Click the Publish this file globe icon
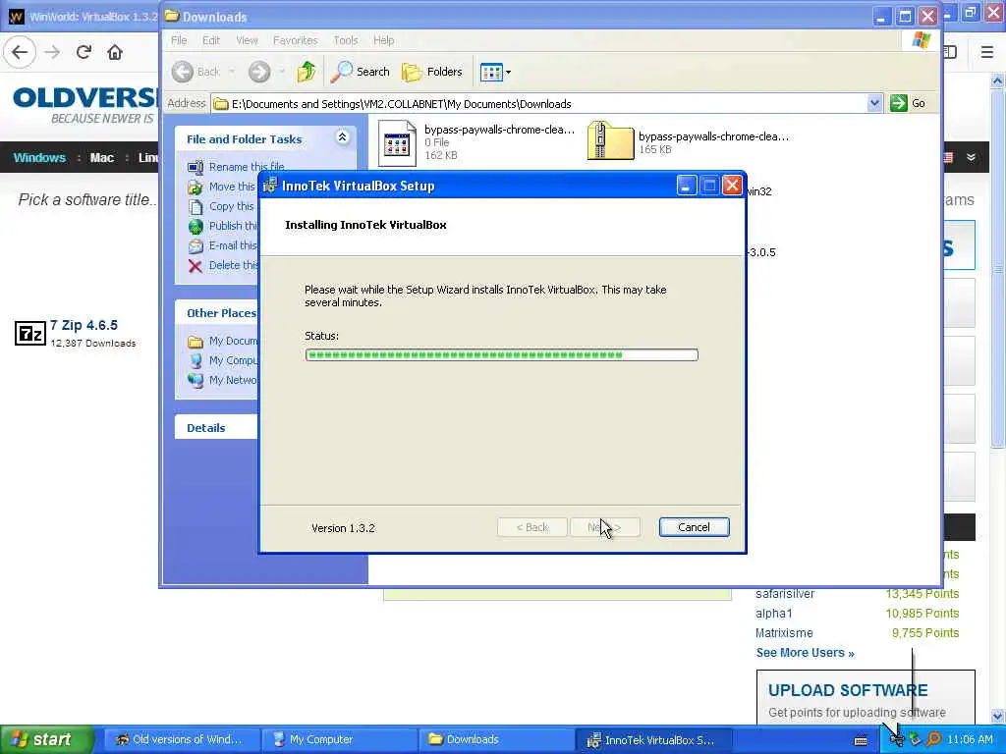Image resolution: width=1006 pixels, height=754 pixels. [x=196, y=227]
